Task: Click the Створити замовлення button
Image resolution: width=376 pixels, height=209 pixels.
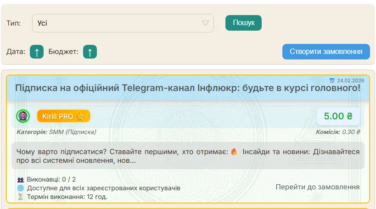Action: click(x=326, y=52)
